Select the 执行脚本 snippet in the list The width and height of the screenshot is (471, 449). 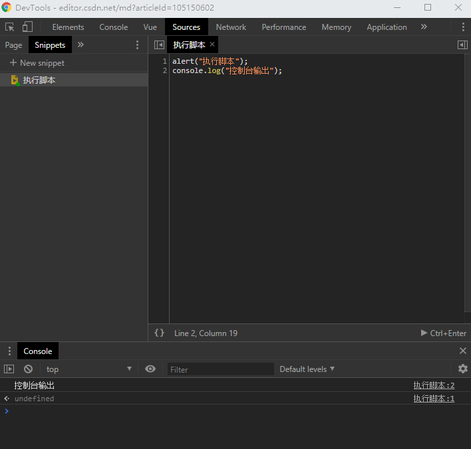click(74, 80)
